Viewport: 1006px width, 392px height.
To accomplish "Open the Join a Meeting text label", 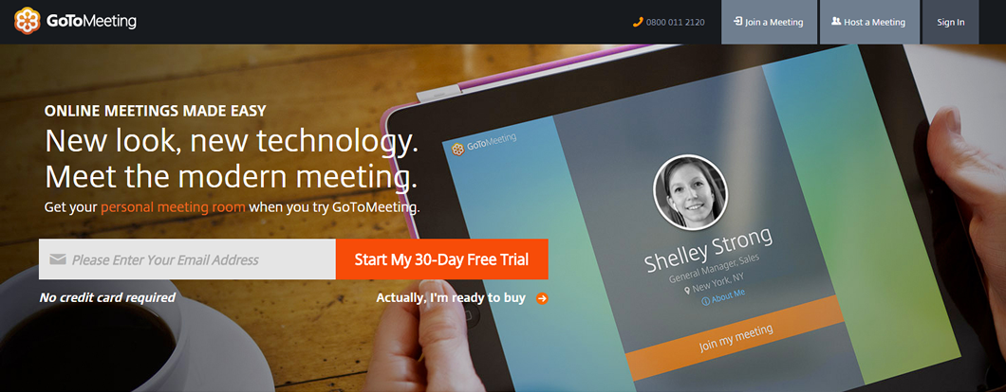I will (x=773, y=22).
